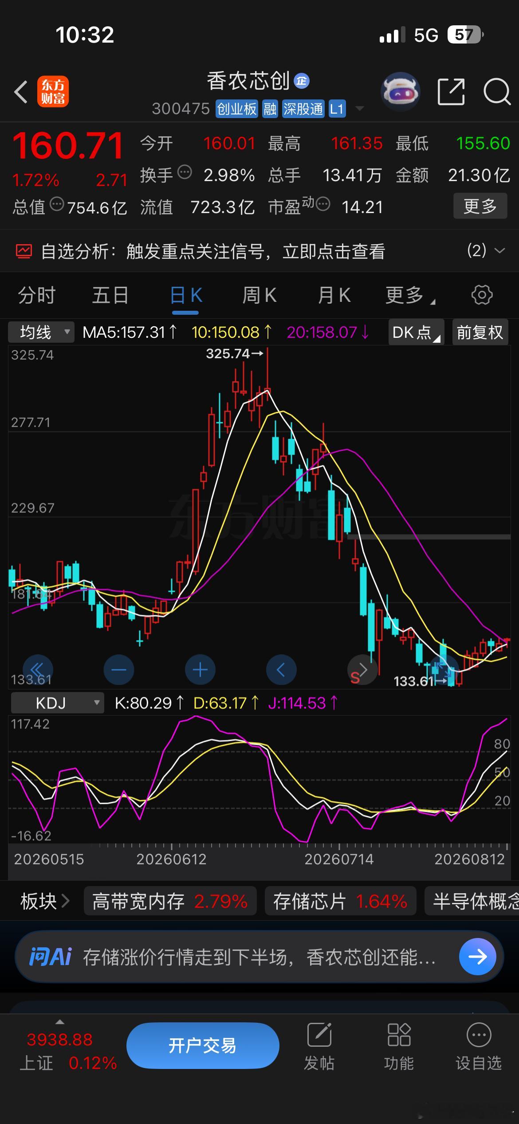Tap the 设自选 watchlist icon
The width and height of the screenshot is (519, 1124).
point(479,1035)
